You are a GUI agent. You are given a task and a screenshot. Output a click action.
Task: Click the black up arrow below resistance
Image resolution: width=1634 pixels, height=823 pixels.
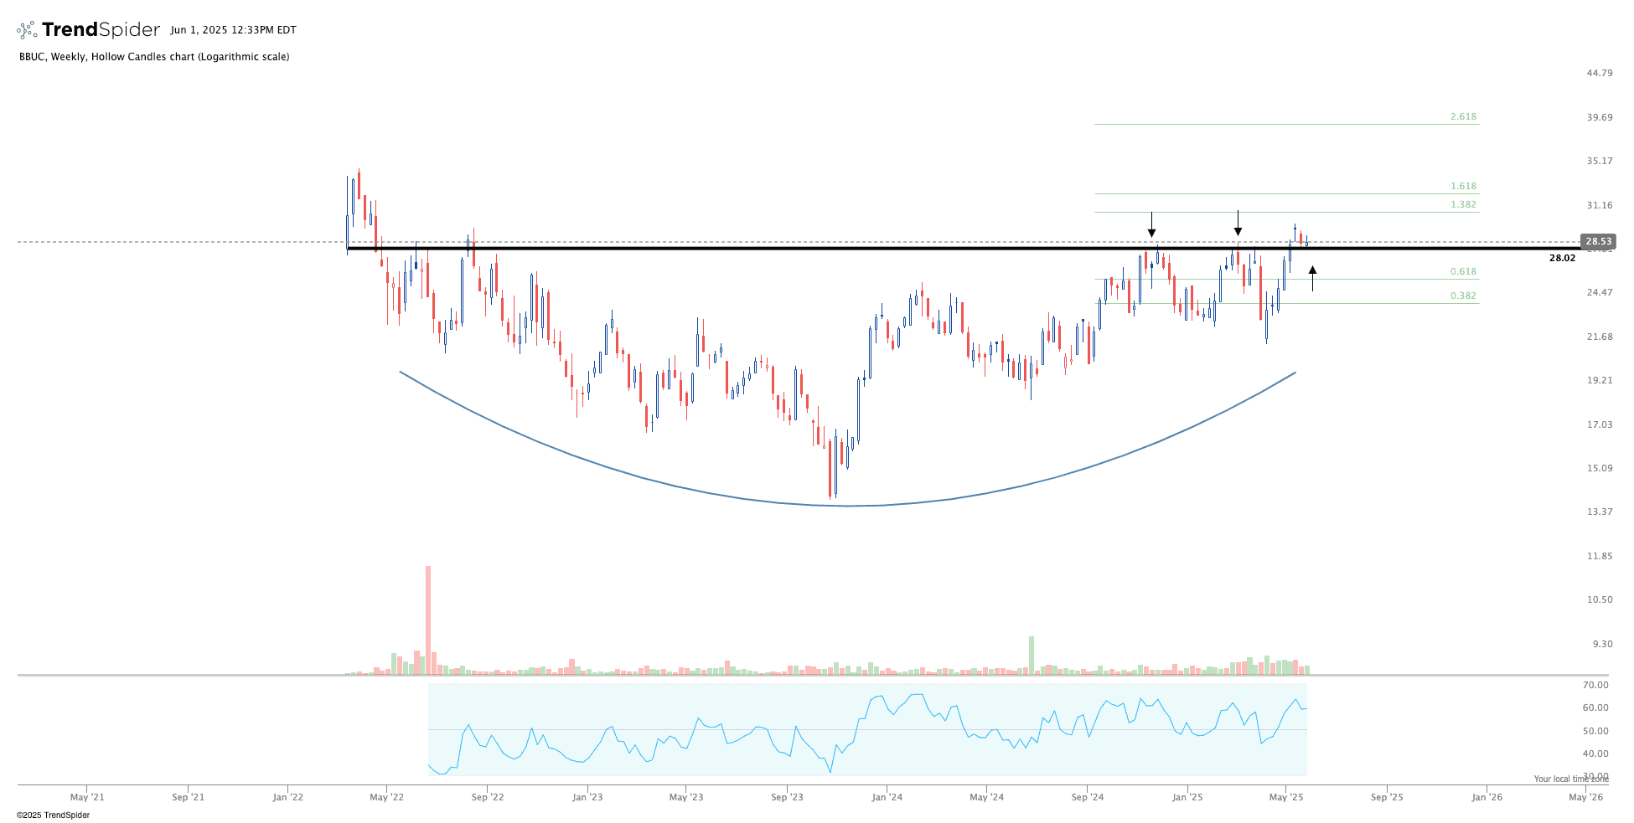pos(1312,278)
